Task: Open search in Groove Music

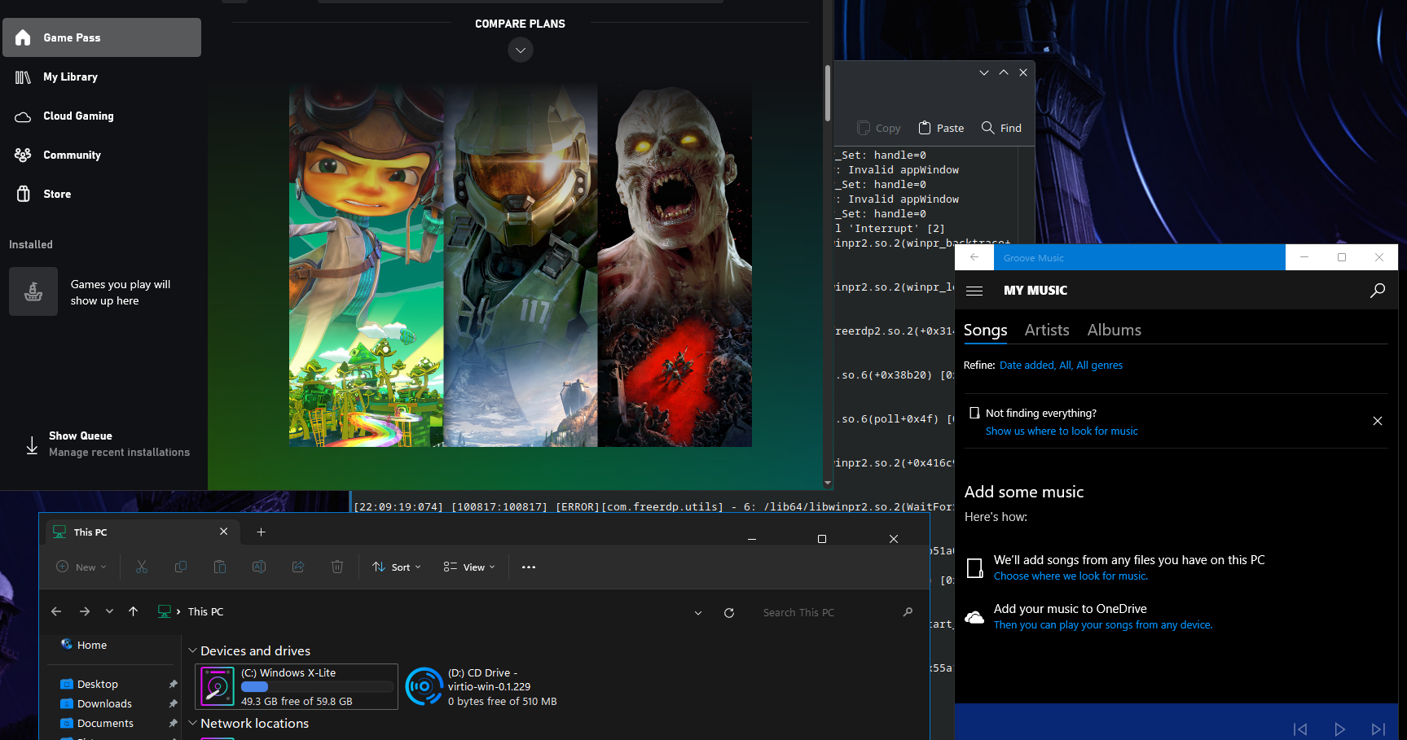Action: [x=1378, y=291]
